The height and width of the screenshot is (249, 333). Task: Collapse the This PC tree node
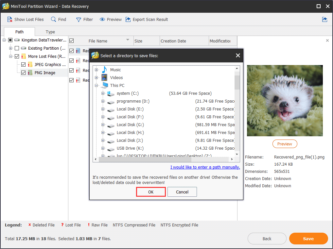[96, 86]
